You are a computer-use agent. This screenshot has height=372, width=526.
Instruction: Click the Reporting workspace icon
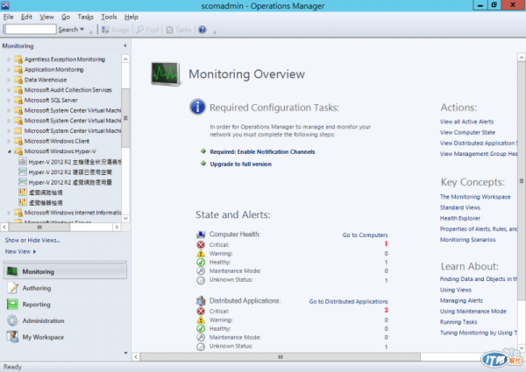click(x=12, y=305)
